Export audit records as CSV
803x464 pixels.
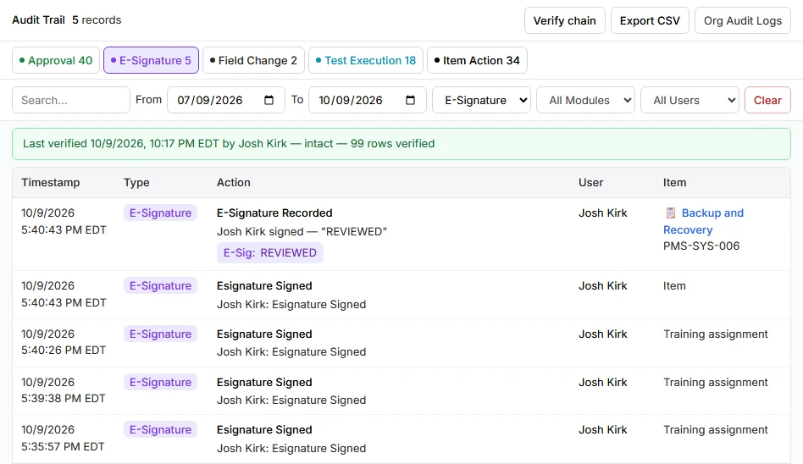click(650, 20)
